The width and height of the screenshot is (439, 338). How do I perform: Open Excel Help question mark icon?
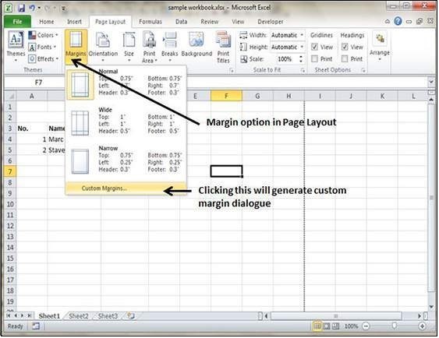point(398,21)
